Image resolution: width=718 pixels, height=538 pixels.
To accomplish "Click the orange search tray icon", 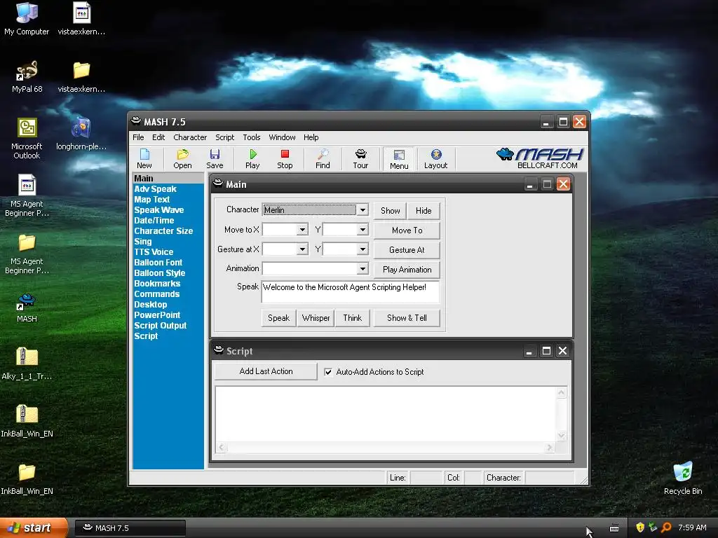I will pyautogui.click(x=666, y=527).
